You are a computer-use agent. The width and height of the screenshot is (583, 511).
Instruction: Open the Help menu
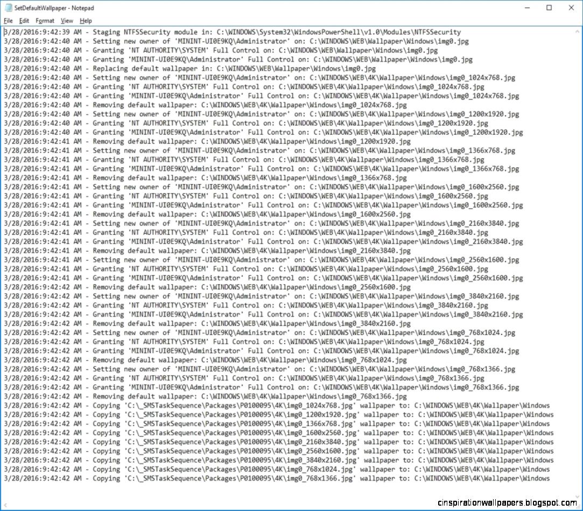(x=85, y=20)
